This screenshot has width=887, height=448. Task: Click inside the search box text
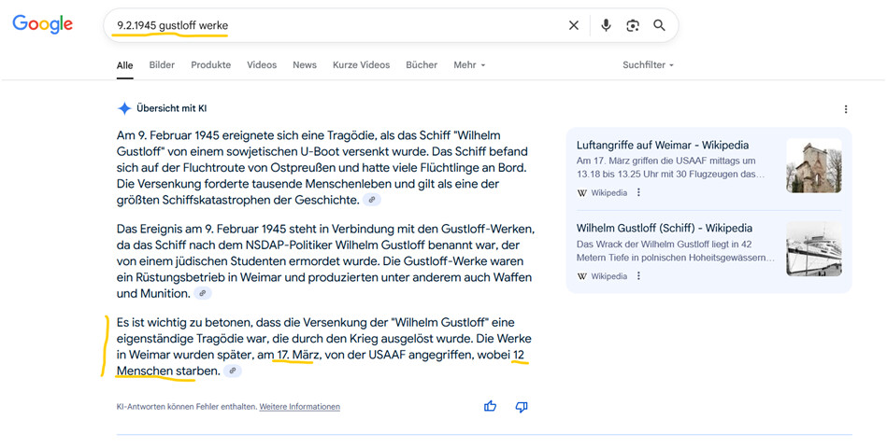click(173, 25)
